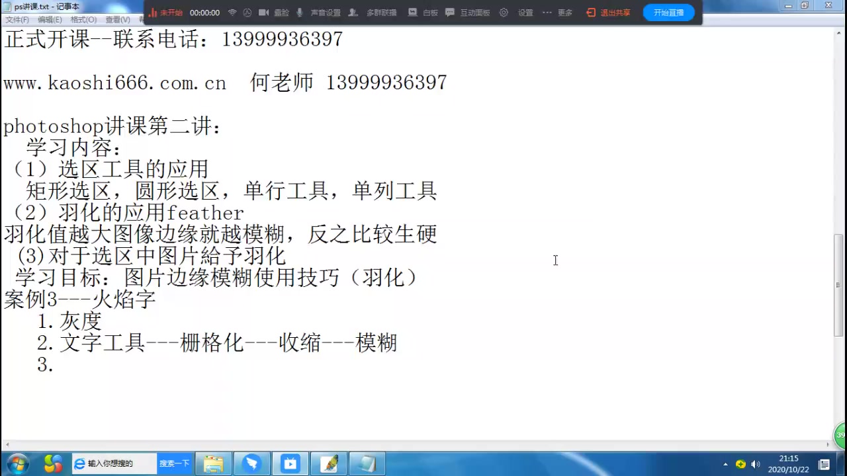Open 设置 settings gear in live toolbar

coord(516,13)
